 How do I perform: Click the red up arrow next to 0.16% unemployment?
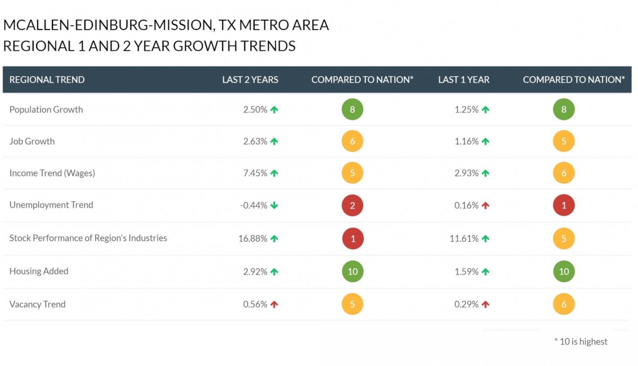tap(485, 205)
